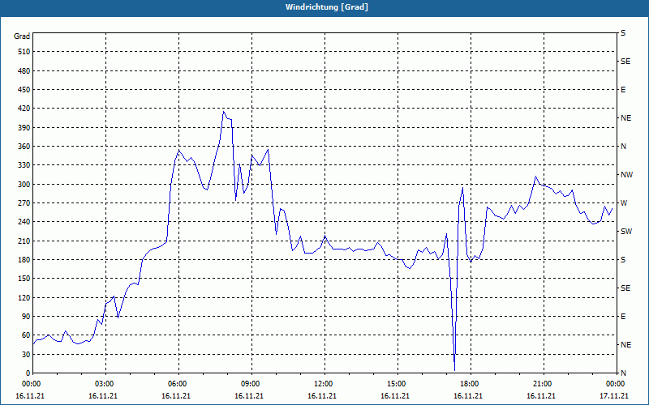
Task: Select the 390 y-axis label
Action: click(24, 127)
